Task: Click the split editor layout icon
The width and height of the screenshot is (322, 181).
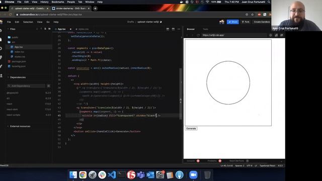Action: [x=168, y=29]
